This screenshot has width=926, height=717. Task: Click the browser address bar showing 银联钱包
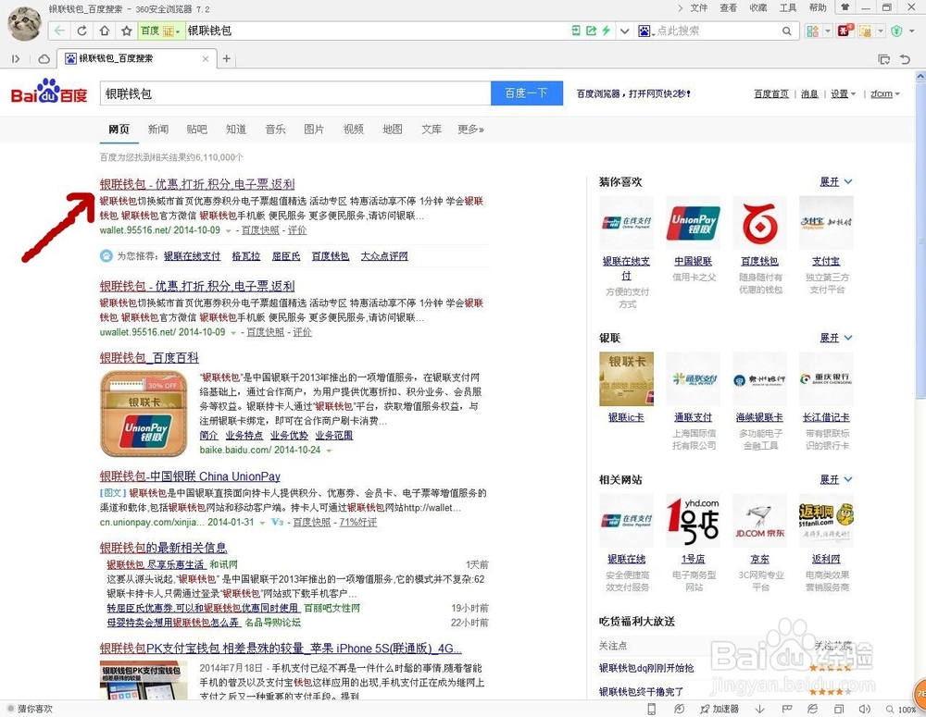pyautogui.click(x=378, y=31)
